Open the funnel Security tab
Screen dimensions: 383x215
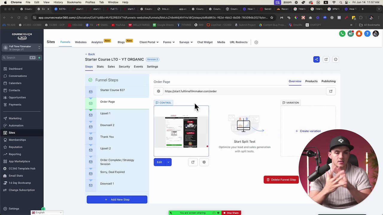[x=124, y=67]
